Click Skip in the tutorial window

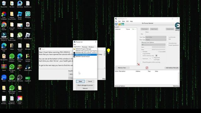pos(104,79)
